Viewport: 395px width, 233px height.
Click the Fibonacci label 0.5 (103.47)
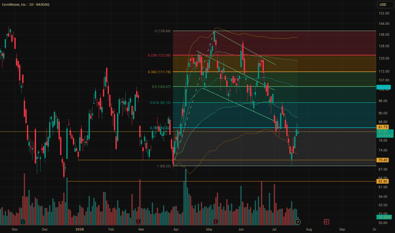point(161,86)
